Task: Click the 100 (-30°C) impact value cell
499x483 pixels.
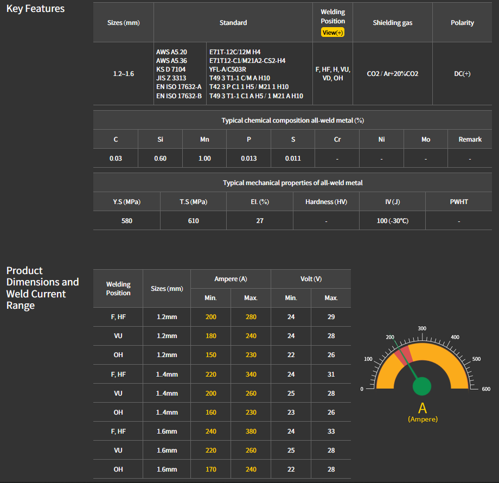Action: pyautogui.click(x=392, y=221)
